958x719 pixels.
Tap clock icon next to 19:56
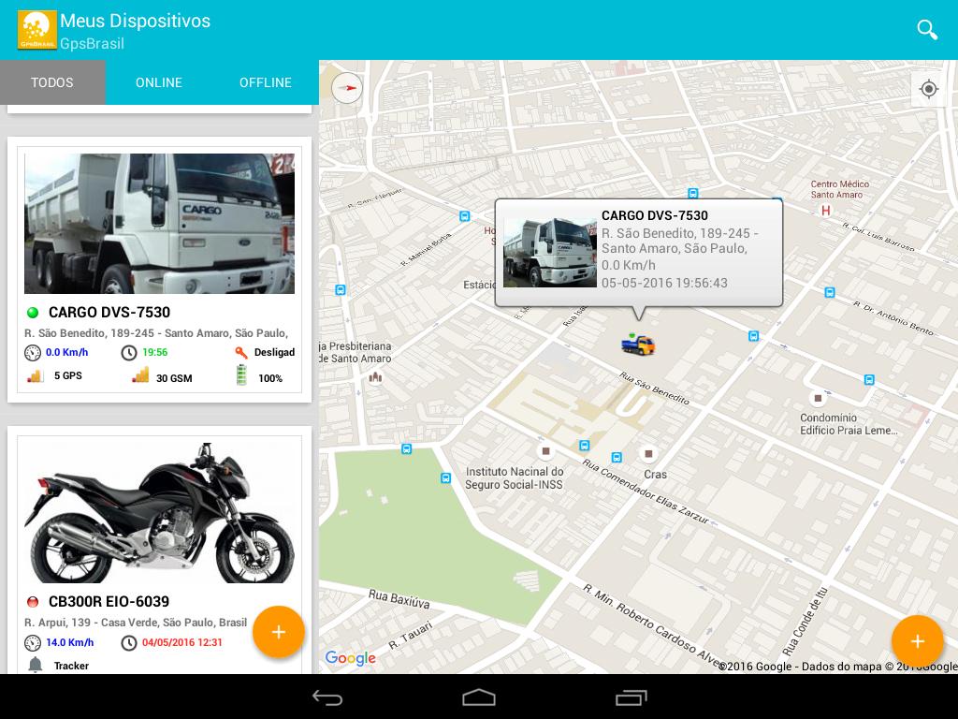pos(129,353)
